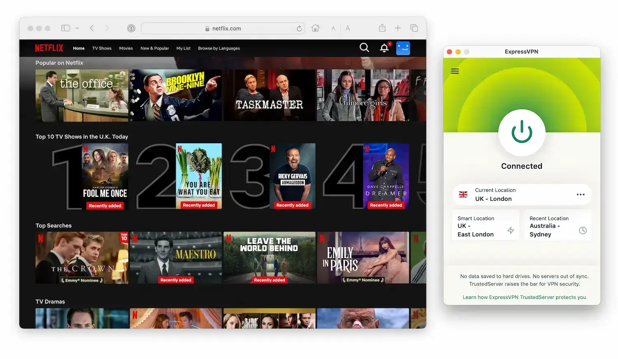The height and width of the screenshot is (359, 618).
Task: Open TV Shows in Netflix navigation
Action: (x=102, y=48)
